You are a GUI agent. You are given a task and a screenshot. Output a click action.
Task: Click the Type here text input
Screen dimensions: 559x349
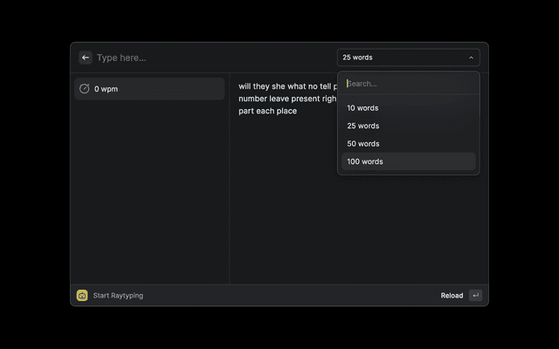coord(210,58)
